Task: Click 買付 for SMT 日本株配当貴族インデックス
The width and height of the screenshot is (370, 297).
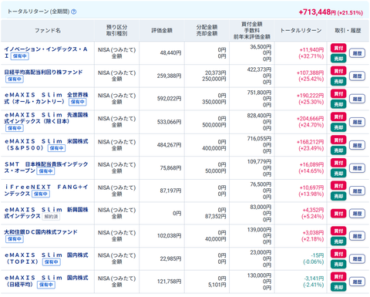Action: 338,163
